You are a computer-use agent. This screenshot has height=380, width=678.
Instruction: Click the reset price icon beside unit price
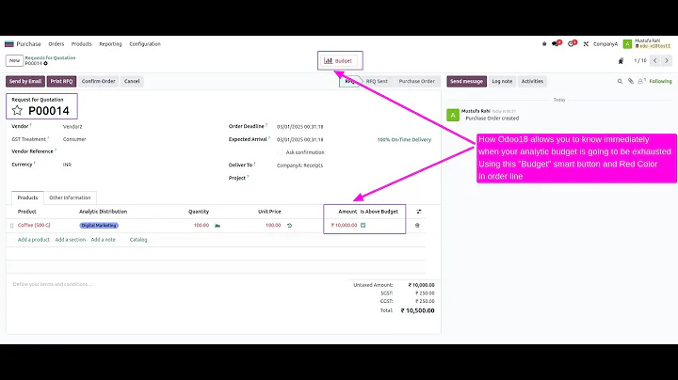[290, 226]
